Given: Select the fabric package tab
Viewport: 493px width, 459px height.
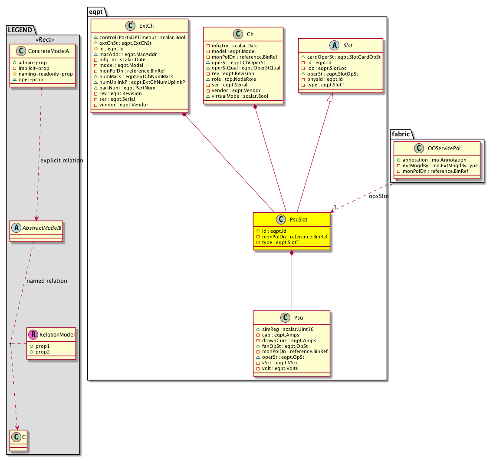Looking at the screenshot, I should (400, 135).
